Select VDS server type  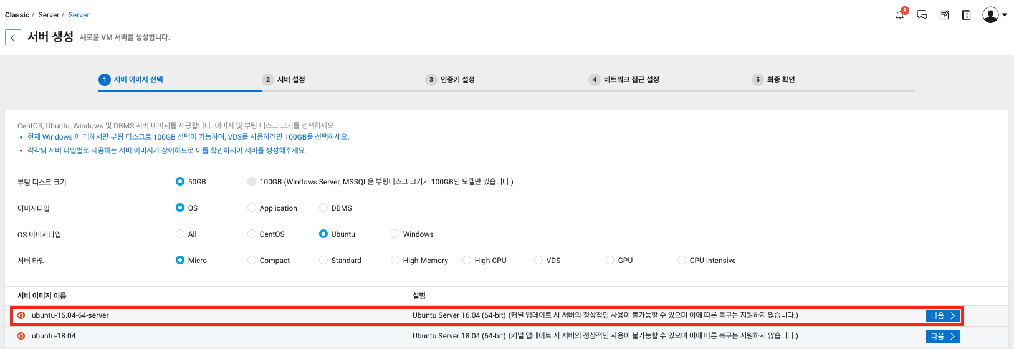coord(538,260)
